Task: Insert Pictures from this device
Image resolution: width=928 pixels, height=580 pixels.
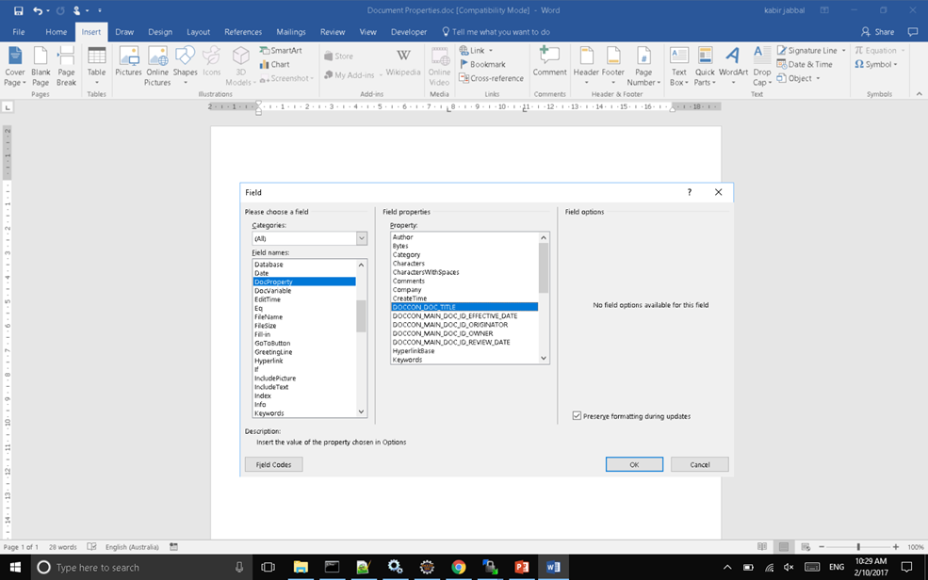Action: click(x=128, y=62)
